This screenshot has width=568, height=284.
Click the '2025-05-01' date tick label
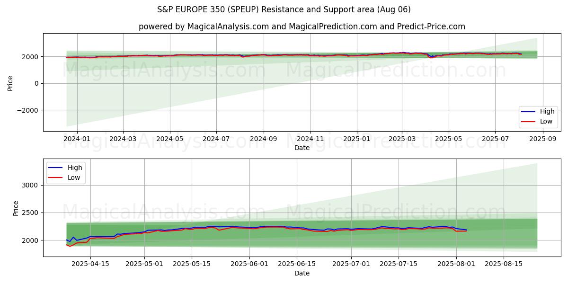pyautogui.click(x=145, y=265)
